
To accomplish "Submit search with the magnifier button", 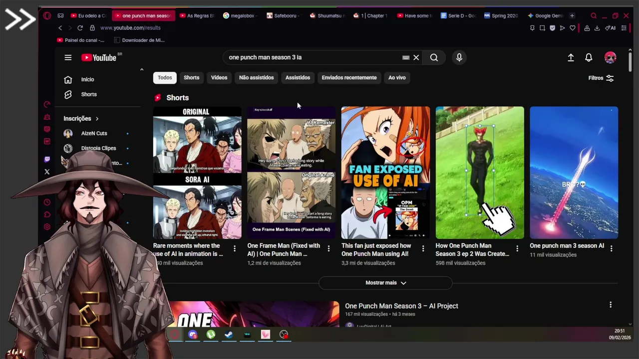I will point(434,57).
